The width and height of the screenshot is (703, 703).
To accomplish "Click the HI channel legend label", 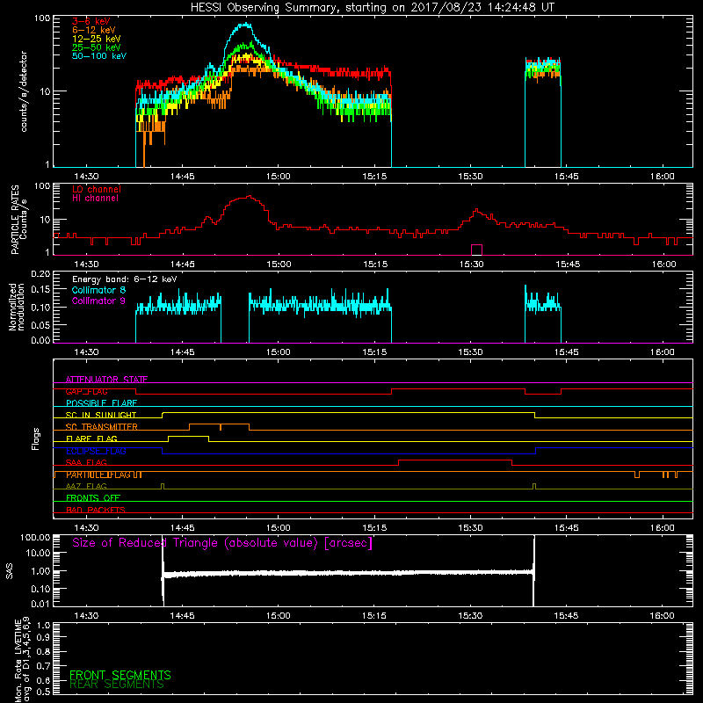I will [x=95, y=199].
